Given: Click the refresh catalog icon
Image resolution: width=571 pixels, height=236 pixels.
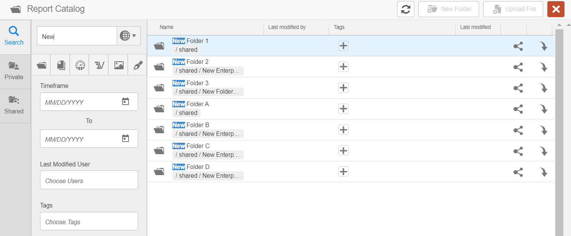Looking at the screenshot, I should [405, 9].
